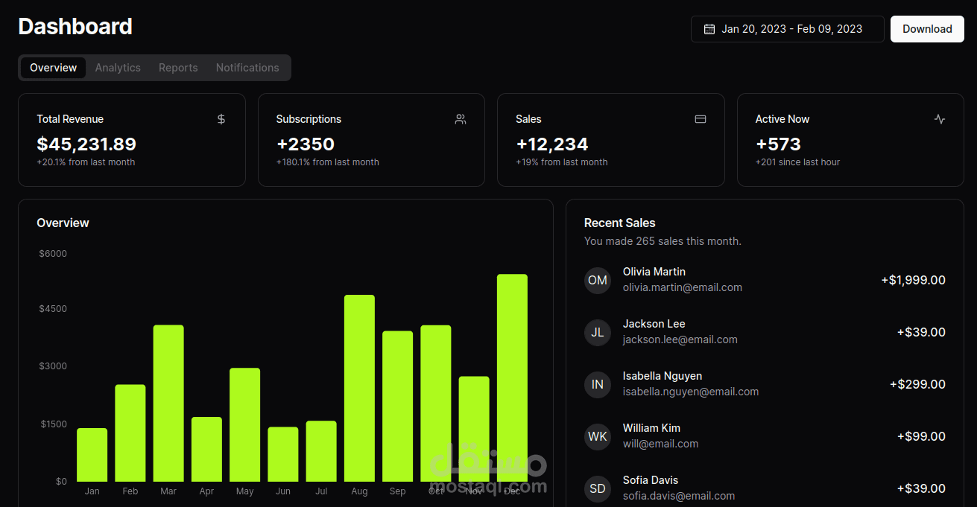The width and height of the screenshot is (977, 507).
Task: Click the credit card icon in Sales card
Action: (701, 119)
